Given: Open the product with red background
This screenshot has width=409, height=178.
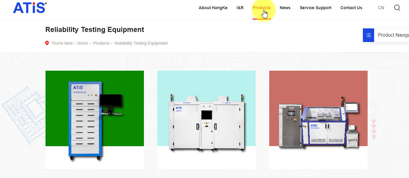Looking at the screenshot, I should [318, 120].
